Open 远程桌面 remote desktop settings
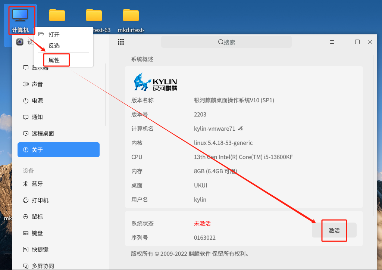Image resolution: width=382 pixels, height=270 pixels. 43,134
